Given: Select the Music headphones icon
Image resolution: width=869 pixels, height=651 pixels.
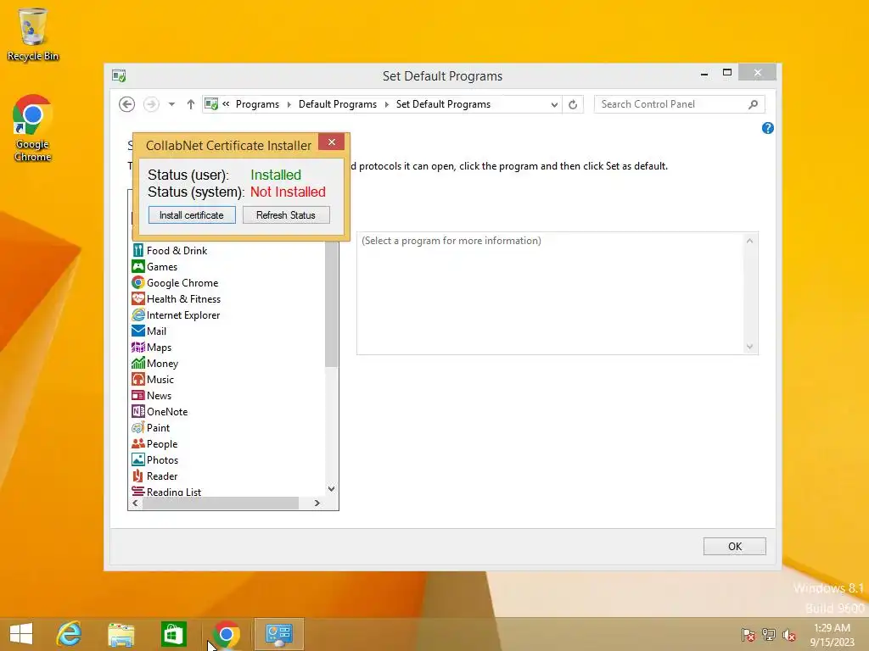Looking at the screenshot, I should coord(138,379).
